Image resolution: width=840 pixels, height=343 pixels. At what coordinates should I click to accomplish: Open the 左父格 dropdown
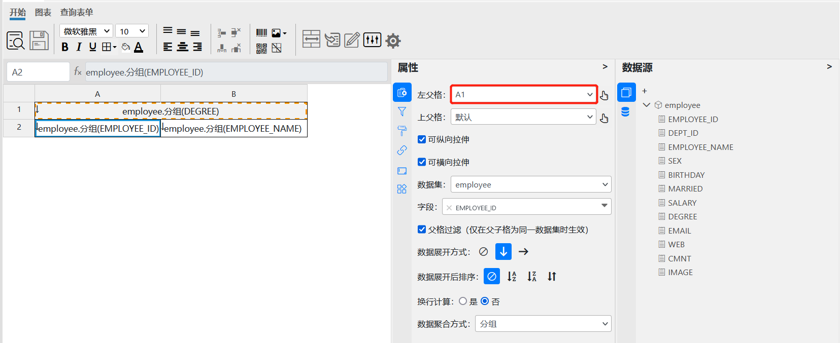click(x=524, y=94)
